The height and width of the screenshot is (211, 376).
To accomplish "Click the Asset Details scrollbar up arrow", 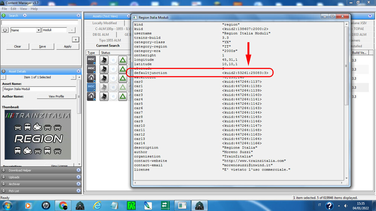I will pos(79,77).
